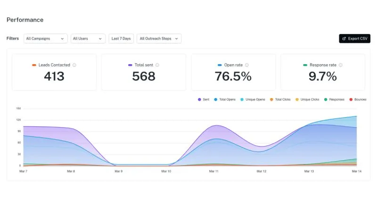Click the Mar 11 peak on chart
Viewport: 377px width, 197px height.
(214, 125)
